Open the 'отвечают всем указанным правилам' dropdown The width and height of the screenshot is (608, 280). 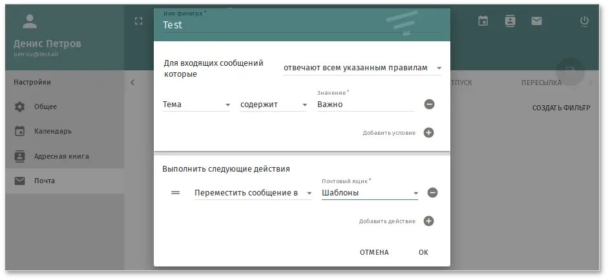pos(362,68)
